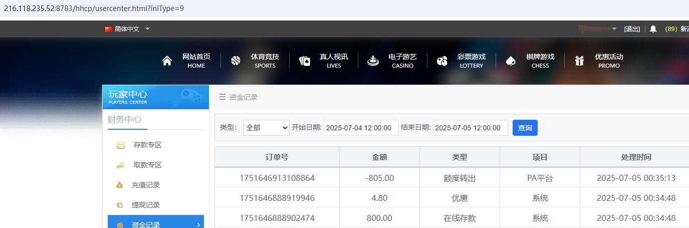This screenshot has height=228, width=689.
Task: Open the username account dropdown arrow
Action: 614,29
